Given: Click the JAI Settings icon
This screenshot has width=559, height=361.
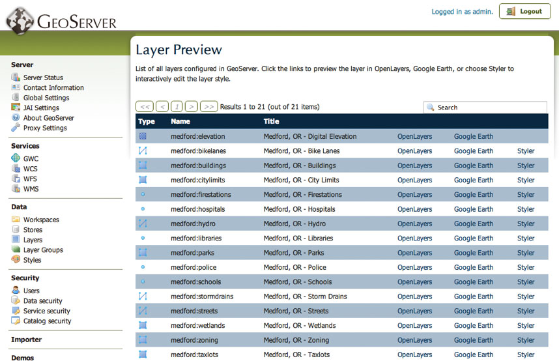Looking at the screenshot, I should pos(16,108).
